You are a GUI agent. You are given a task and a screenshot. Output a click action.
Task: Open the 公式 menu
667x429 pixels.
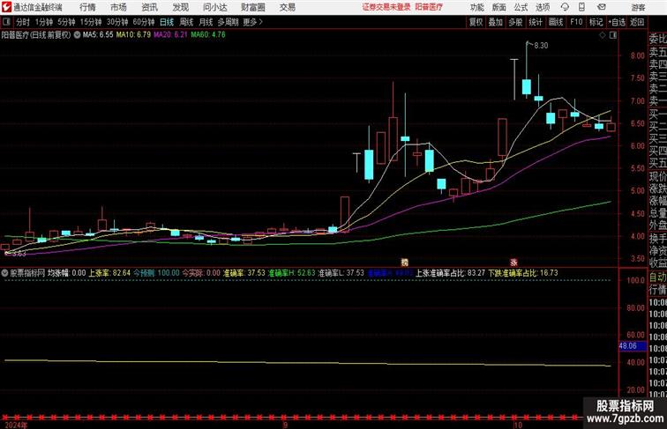coord(521,7)
